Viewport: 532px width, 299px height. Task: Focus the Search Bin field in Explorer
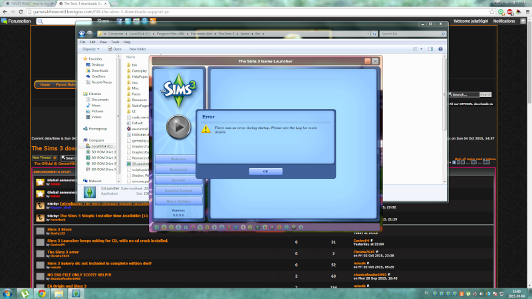[x=412, y=34]
